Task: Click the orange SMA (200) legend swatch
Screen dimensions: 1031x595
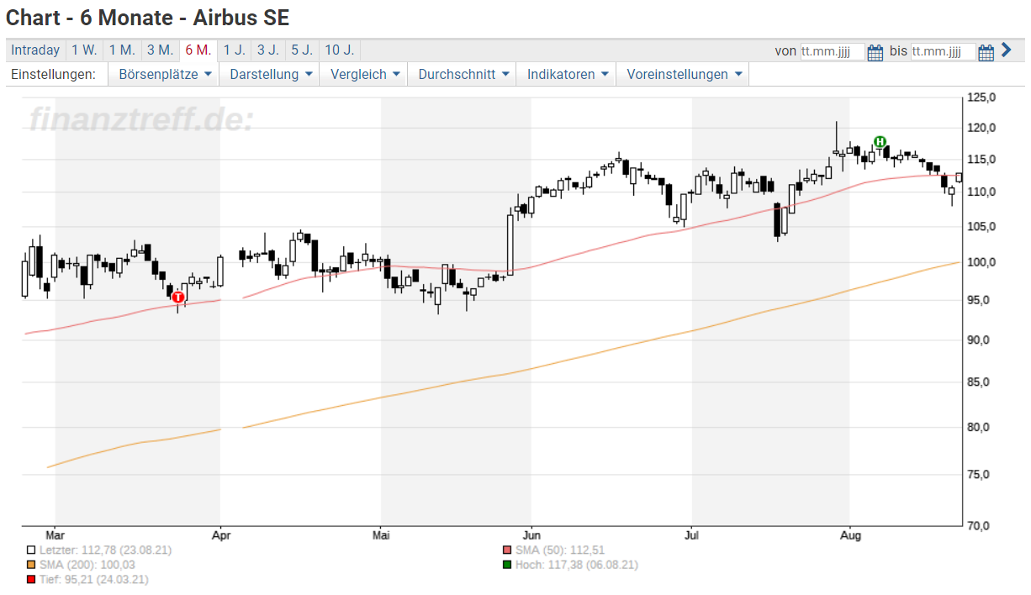Action: coord(31,565)
